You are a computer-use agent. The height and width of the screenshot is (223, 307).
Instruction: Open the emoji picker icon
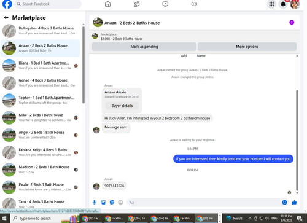tap(284, 203)
